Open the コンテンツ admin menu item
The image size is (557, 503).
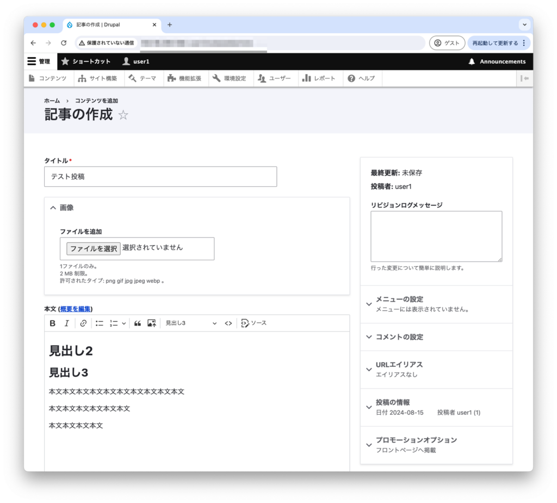[x=48, y=78]
